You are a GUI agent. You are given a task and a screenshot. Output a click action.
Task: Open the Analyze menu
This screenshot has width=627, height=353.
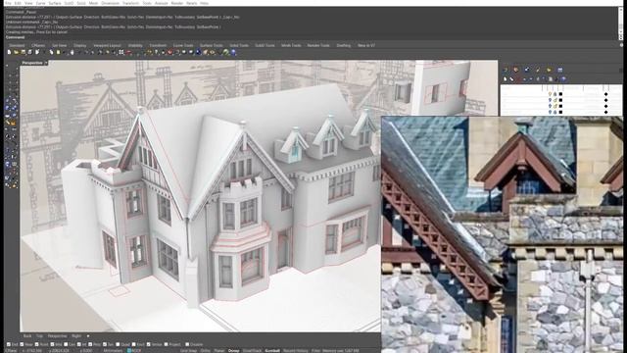(161, 3)
